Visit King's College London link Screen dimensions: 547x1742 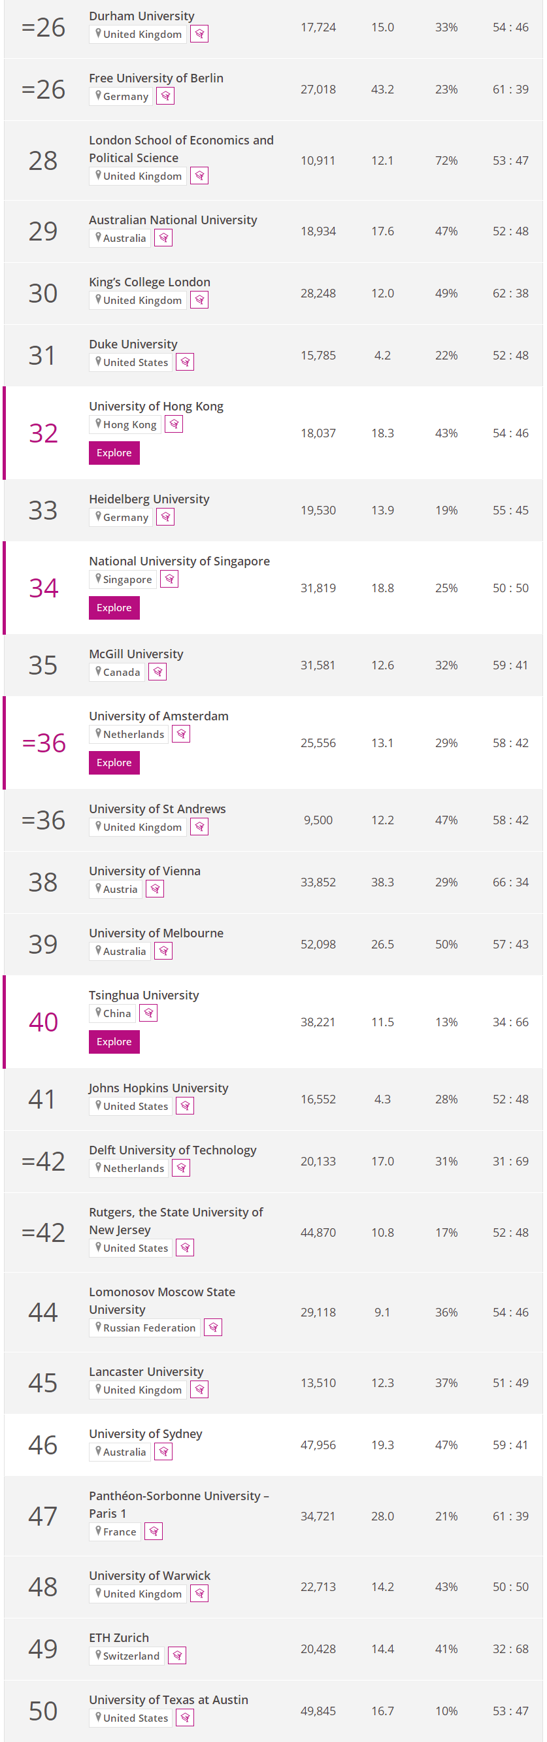pyautogui.click(x=150, y=282)
